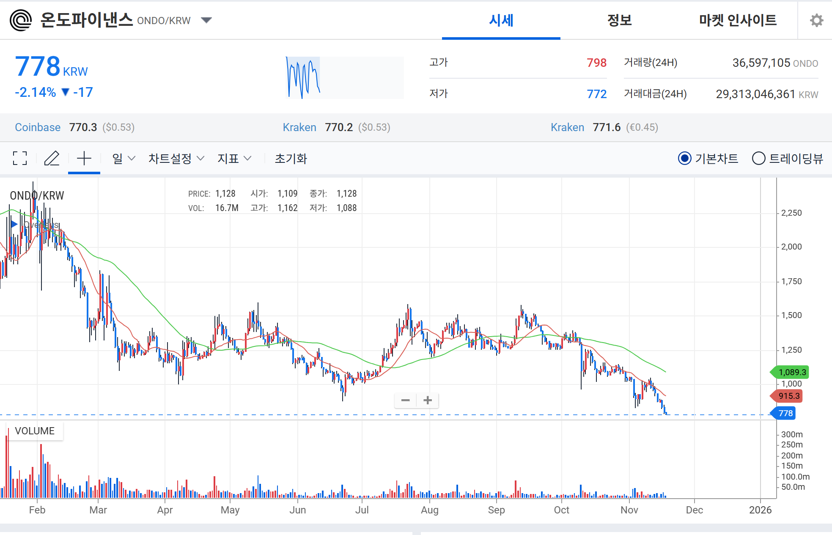Image resolution: width=832 pixels, height=535 pixels.
Task: Open the 지표 indicators dropdown
Action: coord(234,159)
